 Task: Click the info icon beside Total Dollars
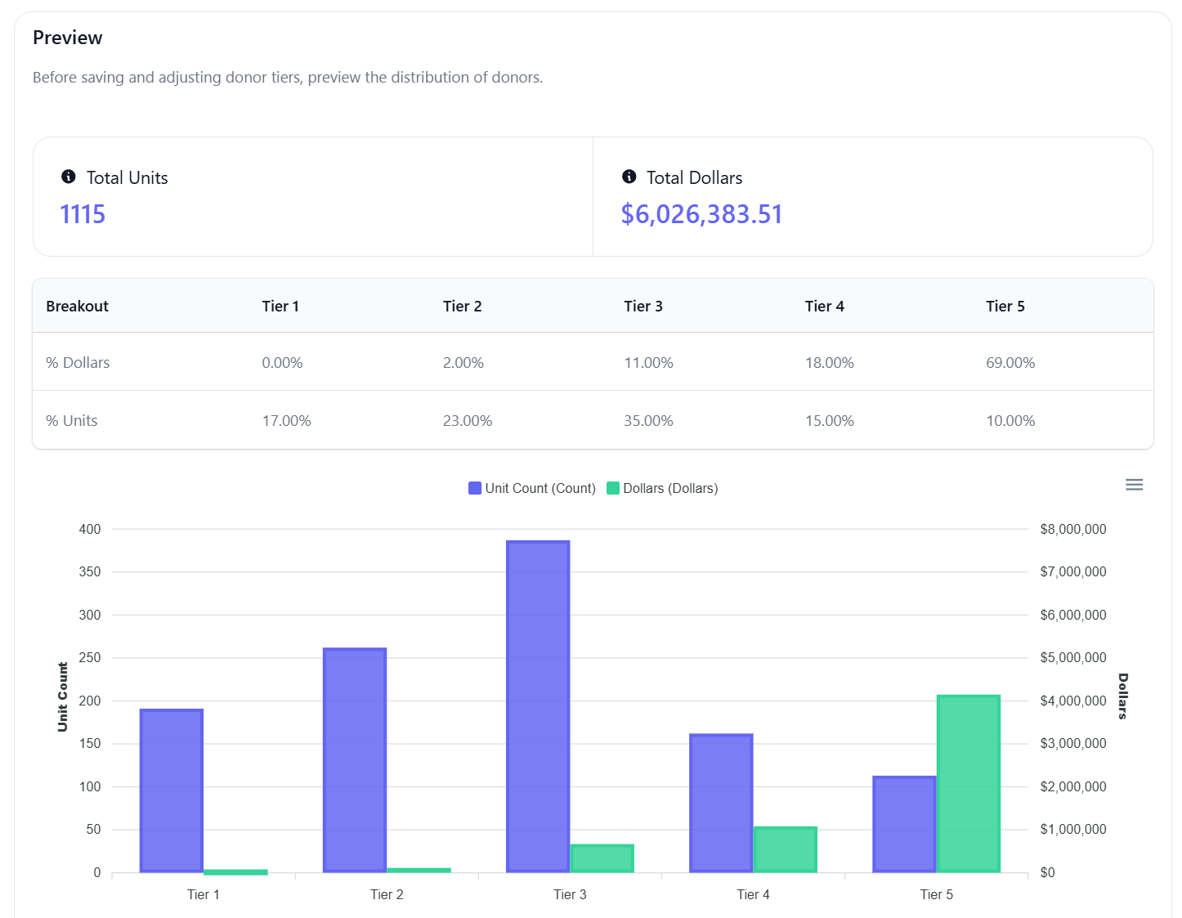(629, 177)
